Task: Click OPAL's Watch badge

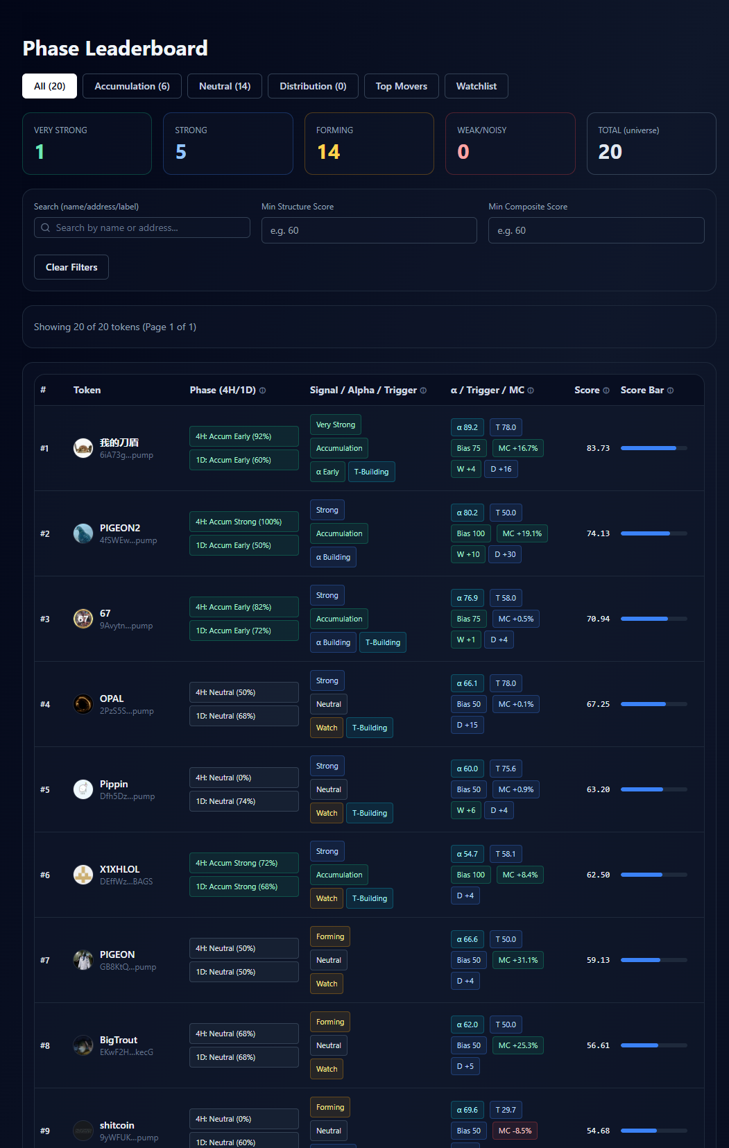Action: coord(327,728)
